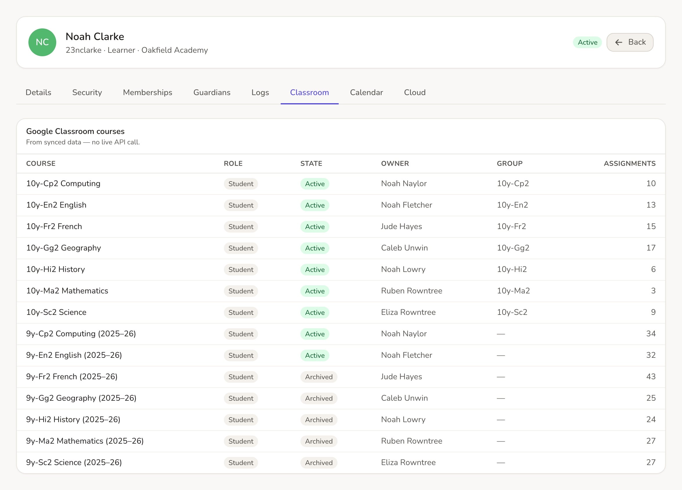Select the 10y-En2 English course name
Image resolution: width=682 pixels, height=490 pixels.
[x=56, y=205]
